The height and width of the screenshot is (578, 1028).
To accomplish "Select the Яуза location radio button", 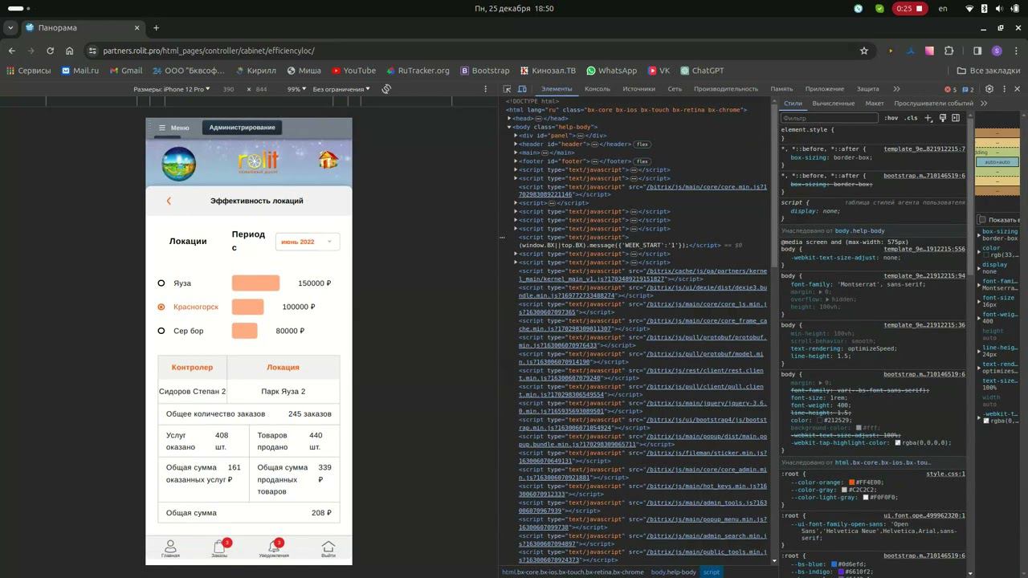I will [x=161, y=283].
